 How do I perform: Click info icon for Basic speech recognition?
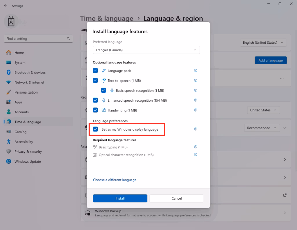195,90
